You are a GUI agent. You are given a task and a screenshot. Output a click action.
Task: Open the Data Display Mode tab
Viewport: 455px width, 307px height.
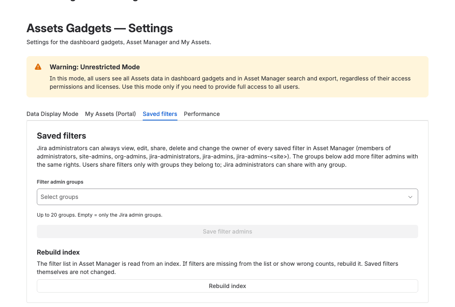(x=52, y=114)
